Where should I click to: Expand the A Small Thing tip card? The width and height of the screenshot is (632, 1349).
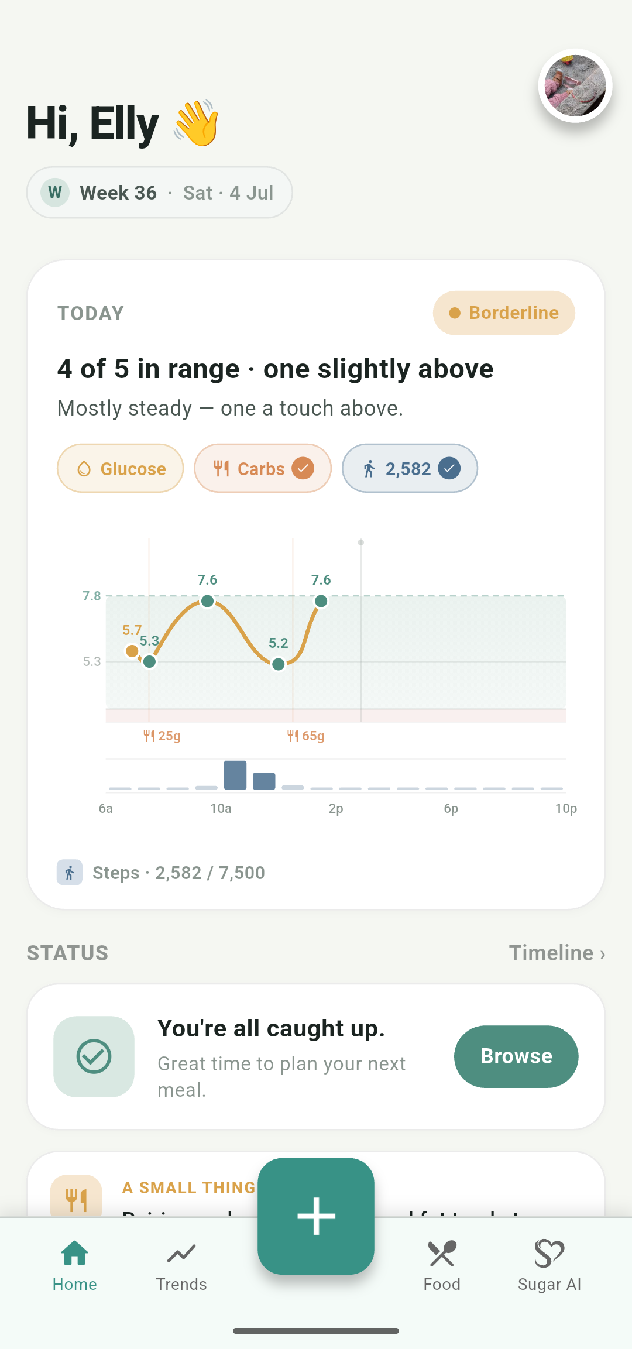point(316,1185)
